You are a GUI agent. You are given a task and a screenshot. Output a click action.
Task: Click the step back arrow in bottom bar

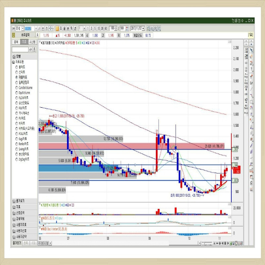click(223, 243)
